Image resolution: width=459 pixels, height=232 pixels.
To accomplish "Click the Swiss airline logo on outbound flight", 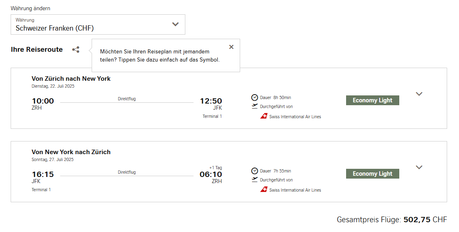I will pyautogui.click(x=264, y=116).
